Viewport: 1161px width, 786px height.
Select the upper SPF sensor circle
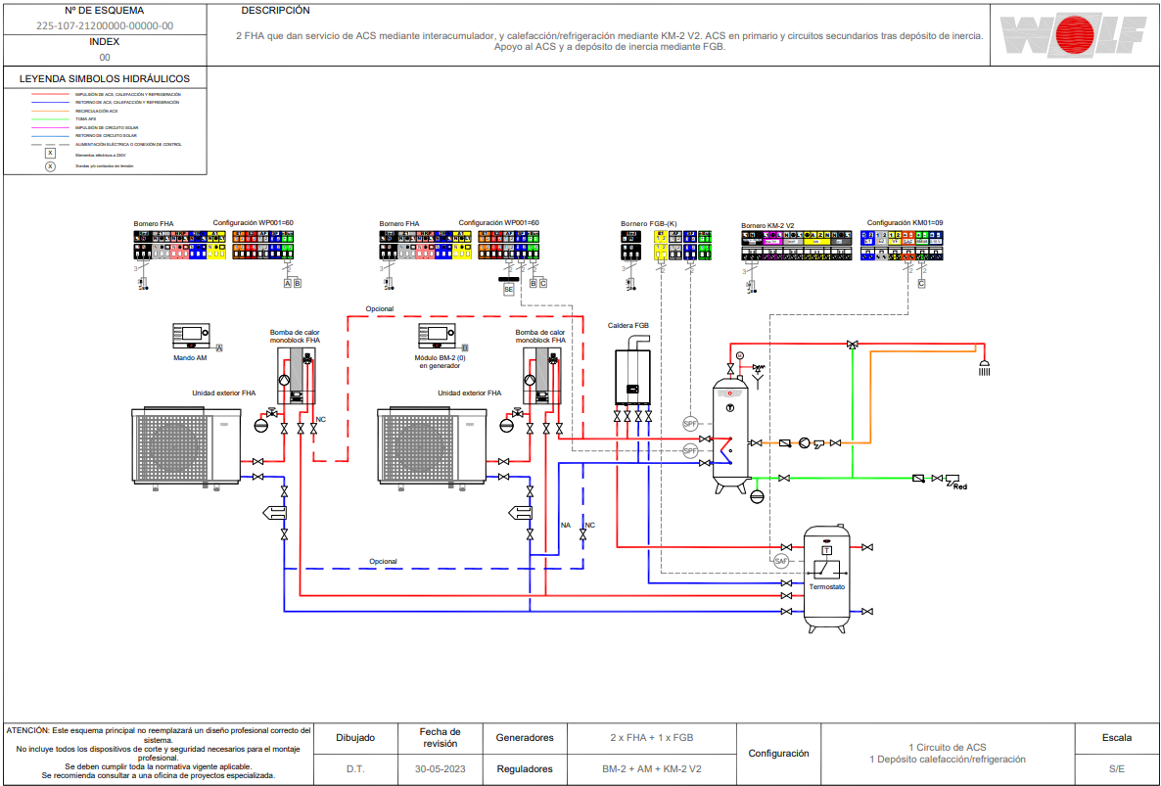[x=690, y=424]
